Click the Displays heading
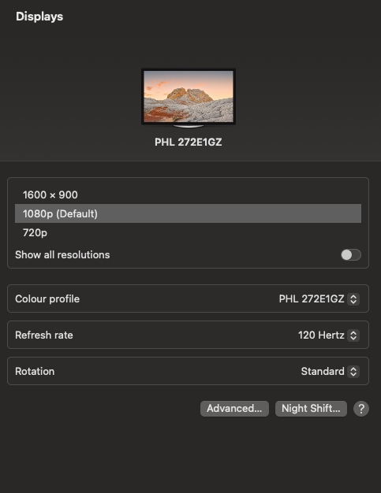Viewport: 381px width, 493px height. pos(39,17)
